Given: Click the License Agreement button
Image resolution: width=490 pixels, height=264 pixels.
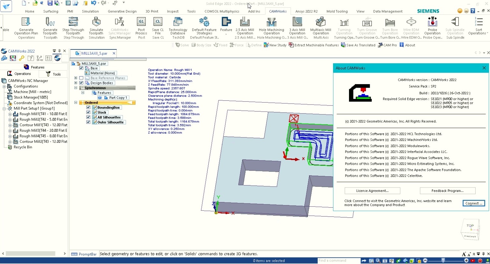Looking at the screenshot, I should click(x=372, y=191).
